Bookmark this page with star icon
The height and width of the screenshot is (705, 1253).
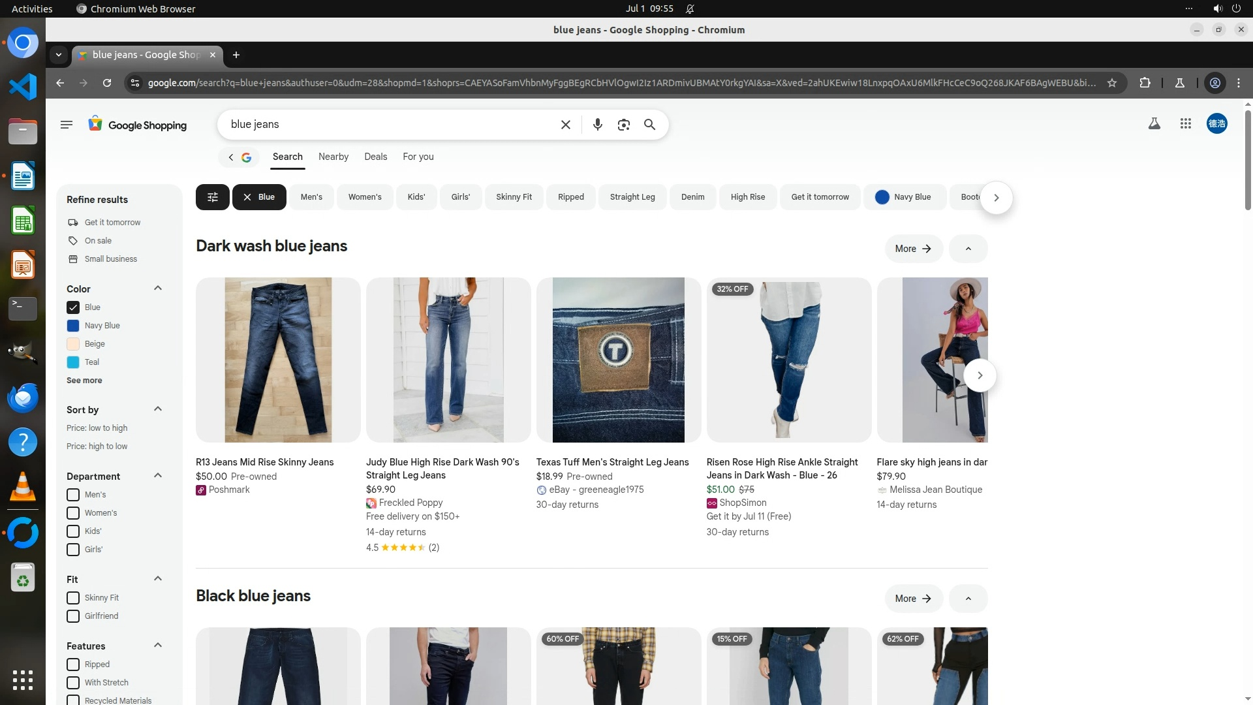[x=1112, y=83]
